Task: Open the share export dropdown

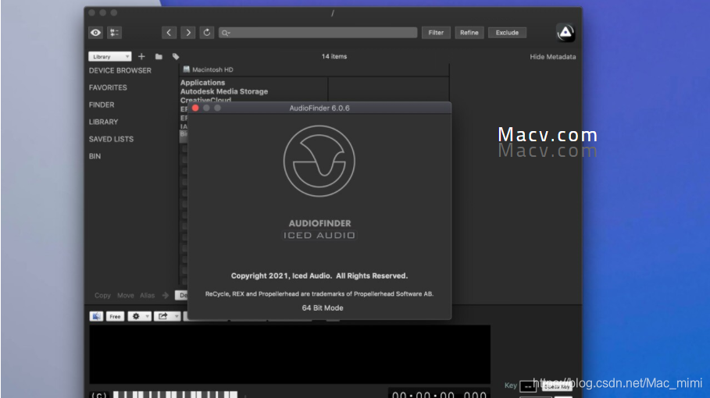Action: pyautogui.click(x=167, y=316)
